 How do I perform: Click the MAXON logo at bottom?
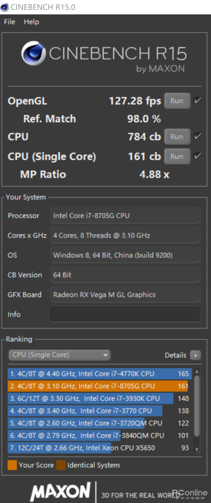click(x=60, y=492)
